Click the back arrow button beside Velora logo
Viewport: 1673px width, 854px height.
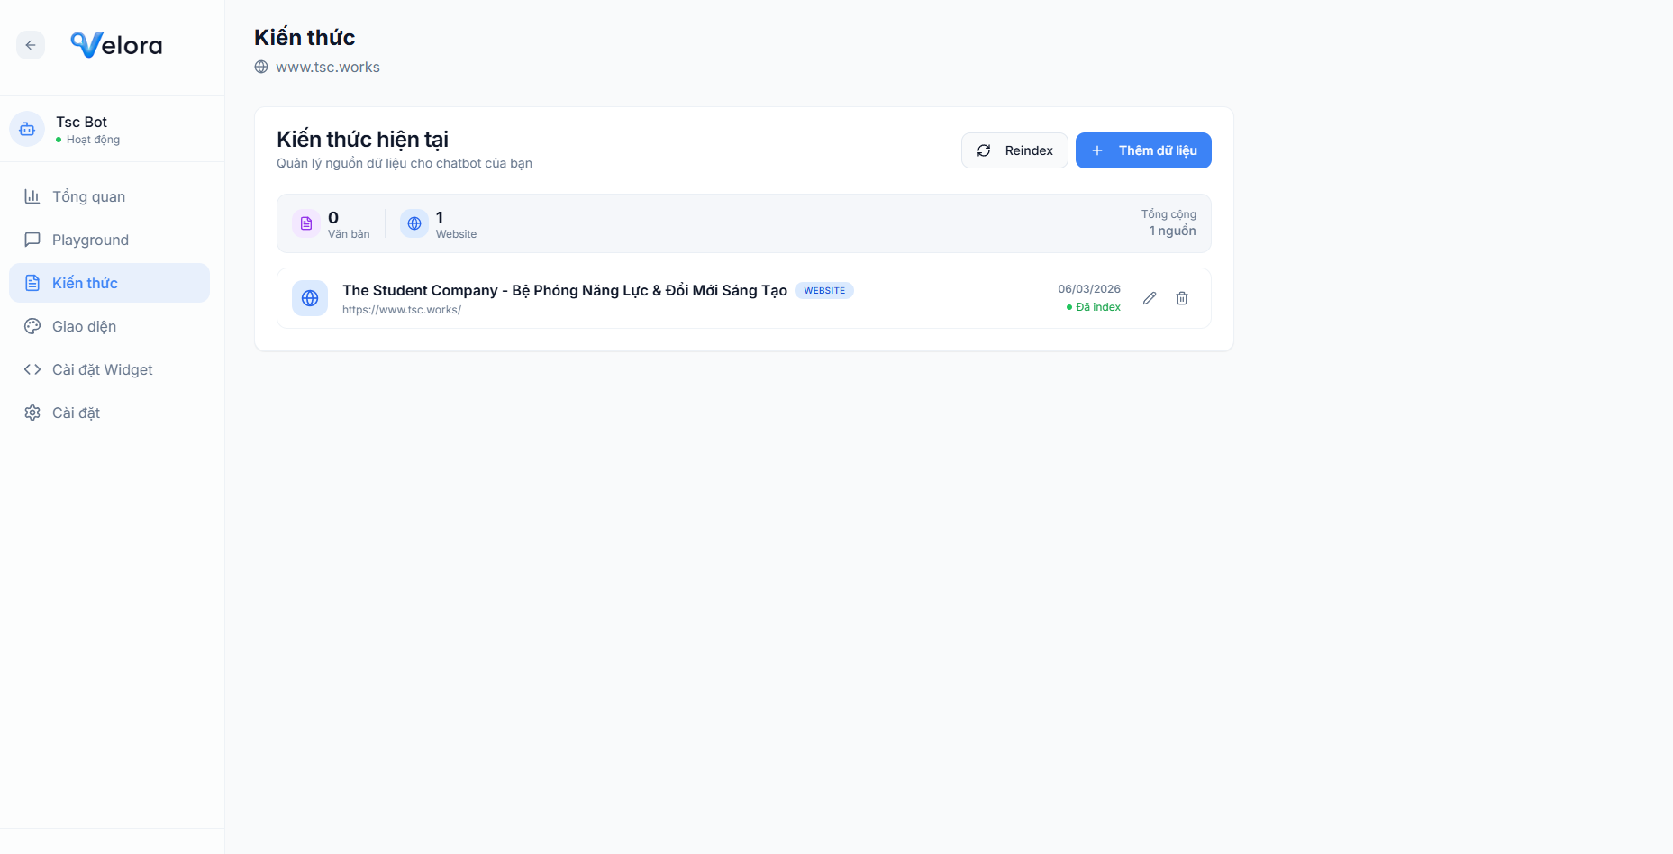coord(31,45)
